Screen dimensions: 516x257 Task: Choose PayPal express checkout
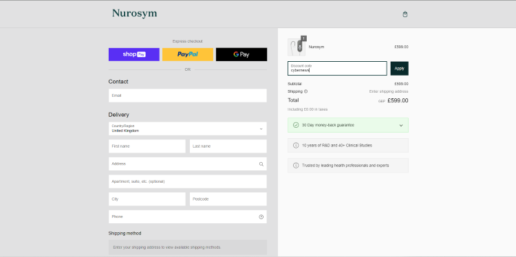188,54
